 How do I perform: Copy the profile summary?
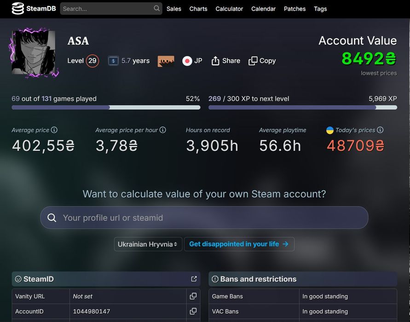[262, 61]
